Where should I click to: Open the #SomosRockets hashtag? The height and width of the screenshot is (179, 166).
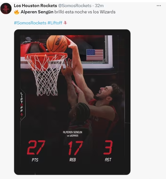click(x=30, y=23)
